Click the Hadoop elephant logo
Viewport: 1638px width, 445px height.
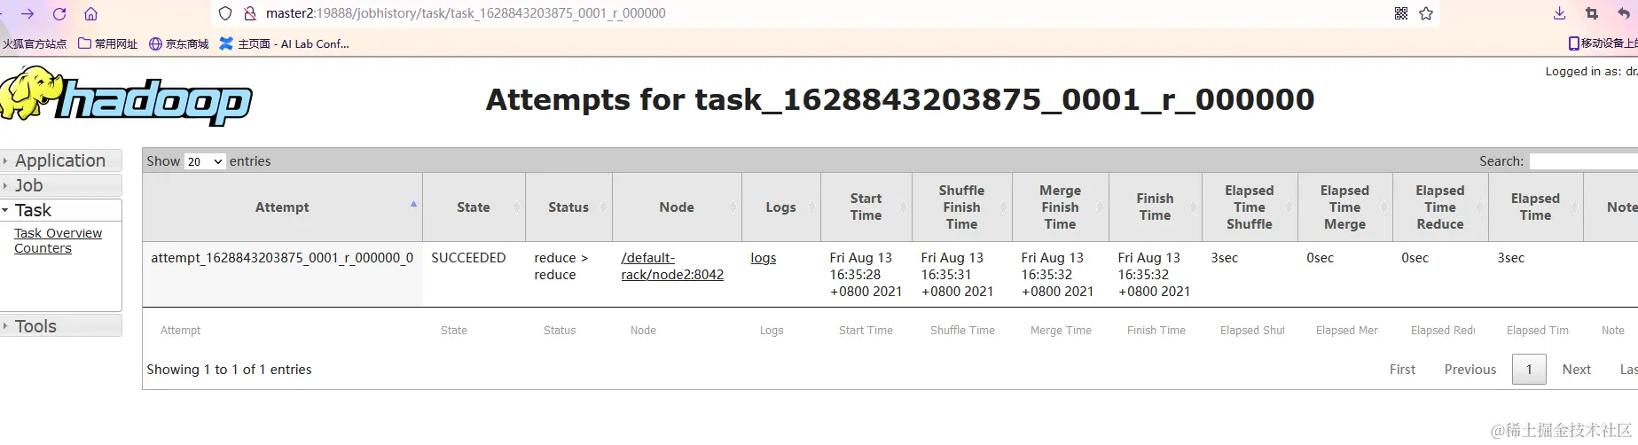(x=126, y=97)
